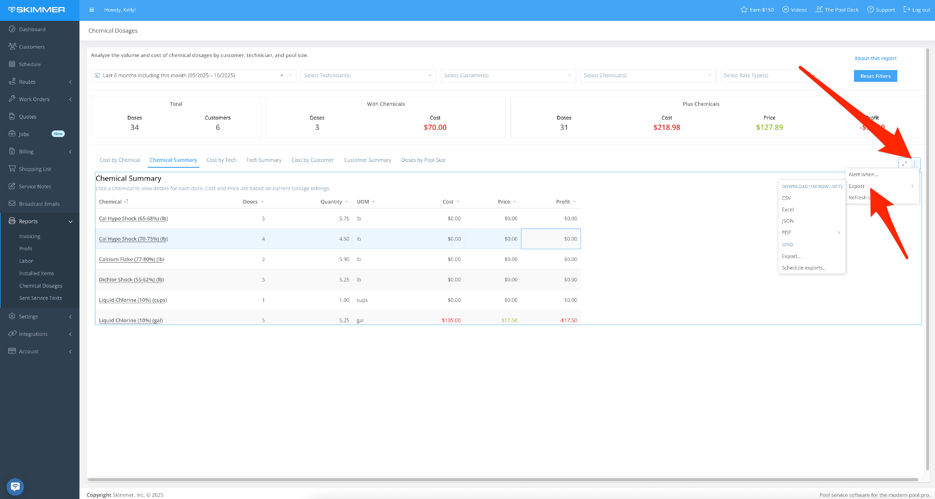Click the Log out icon

tap(907, 9)
